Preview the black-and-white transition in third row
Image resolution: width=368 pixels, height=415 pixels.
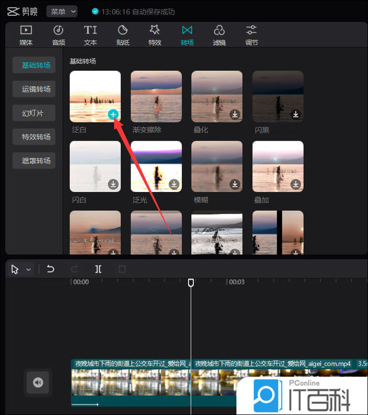click(x=217, y=232)
